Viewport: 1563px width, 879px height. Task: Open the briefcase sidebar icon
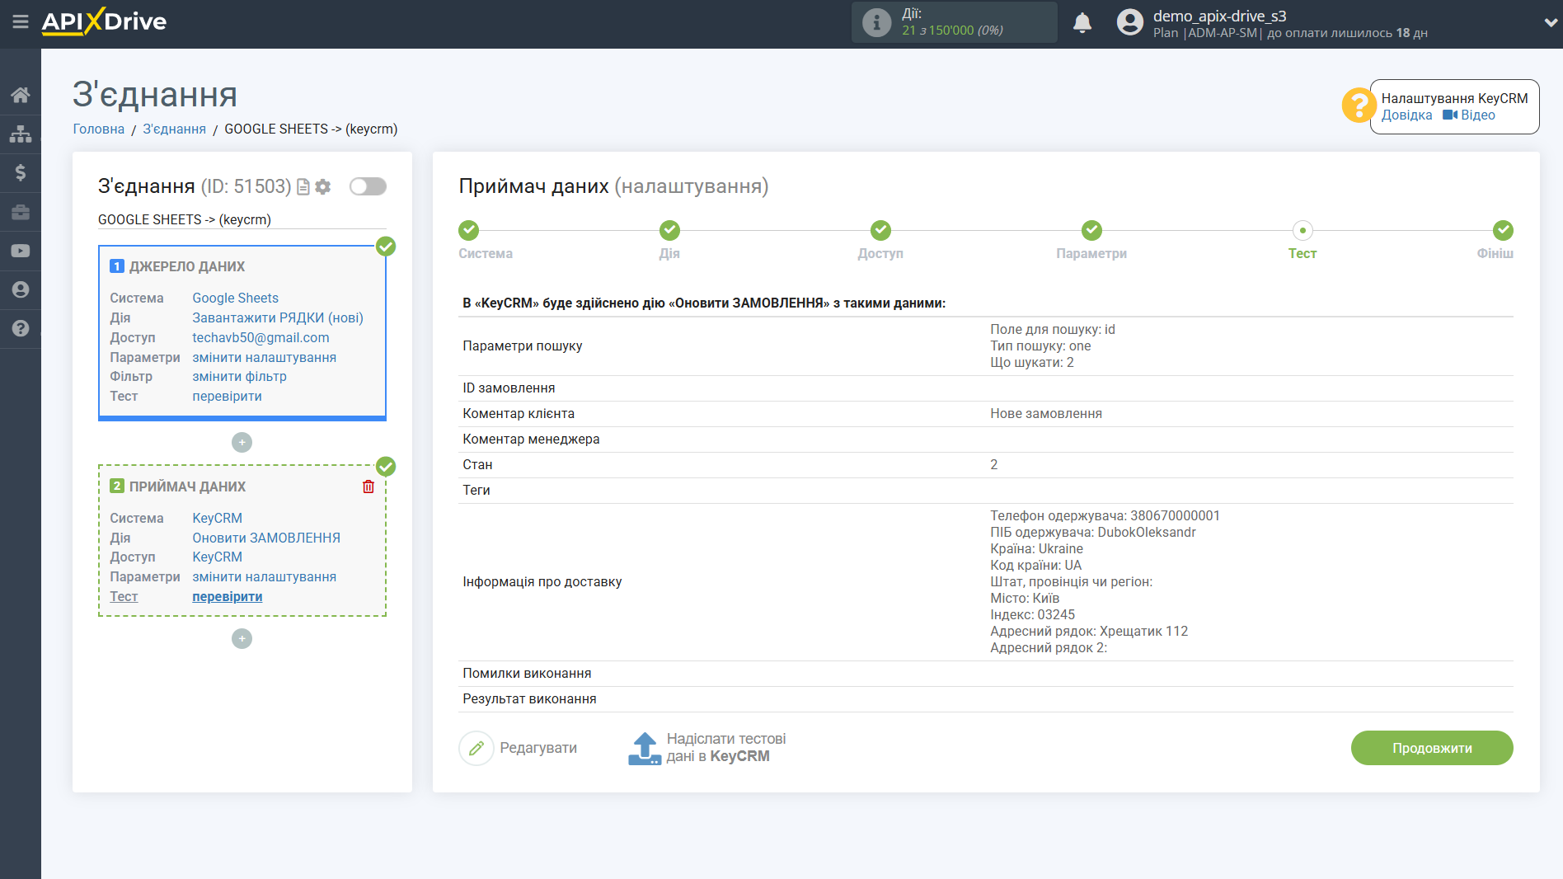21,212
